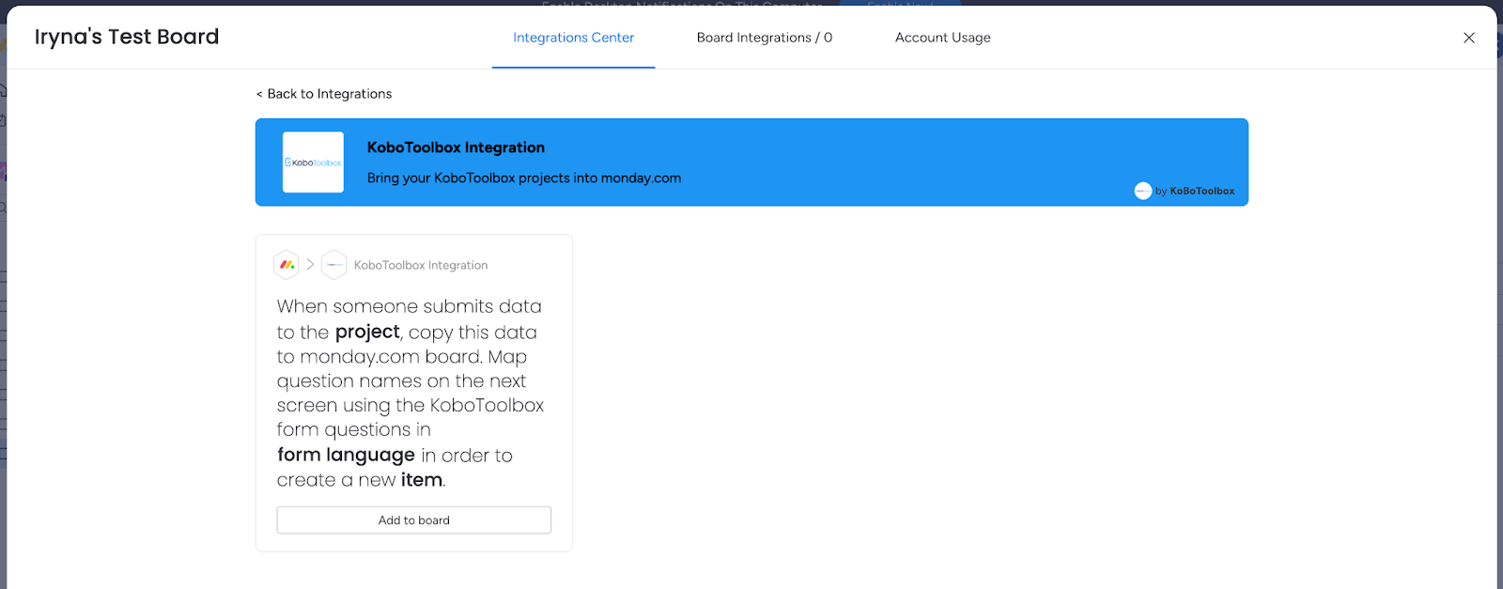Open the Board Integrations / 0 tab
1503x589 pixels.
point(764,38)
